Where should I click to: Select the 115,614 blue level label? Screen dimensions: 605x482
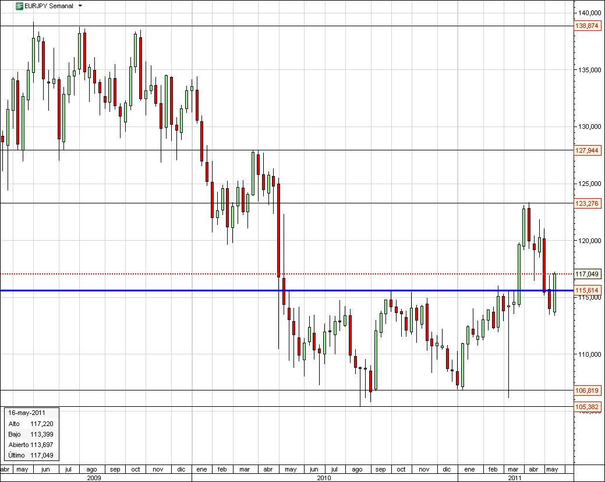click(x=587, y=289)
